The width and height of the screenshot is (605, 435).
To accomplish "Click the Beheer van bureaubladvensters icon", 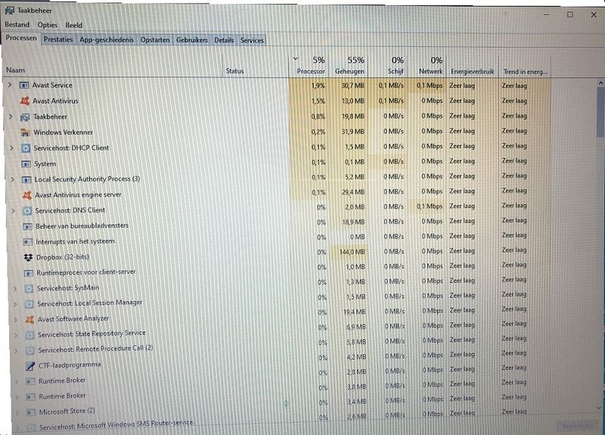I will coord(27,226).
